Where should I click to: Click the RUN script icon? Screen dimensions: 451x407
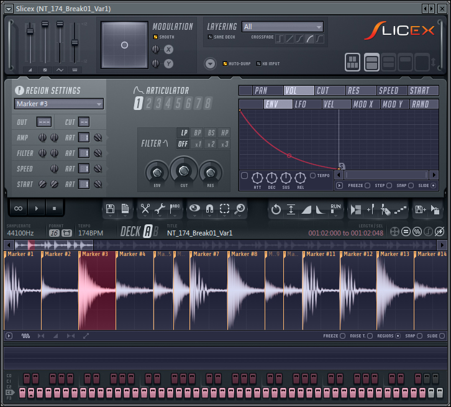coord(335,209)
